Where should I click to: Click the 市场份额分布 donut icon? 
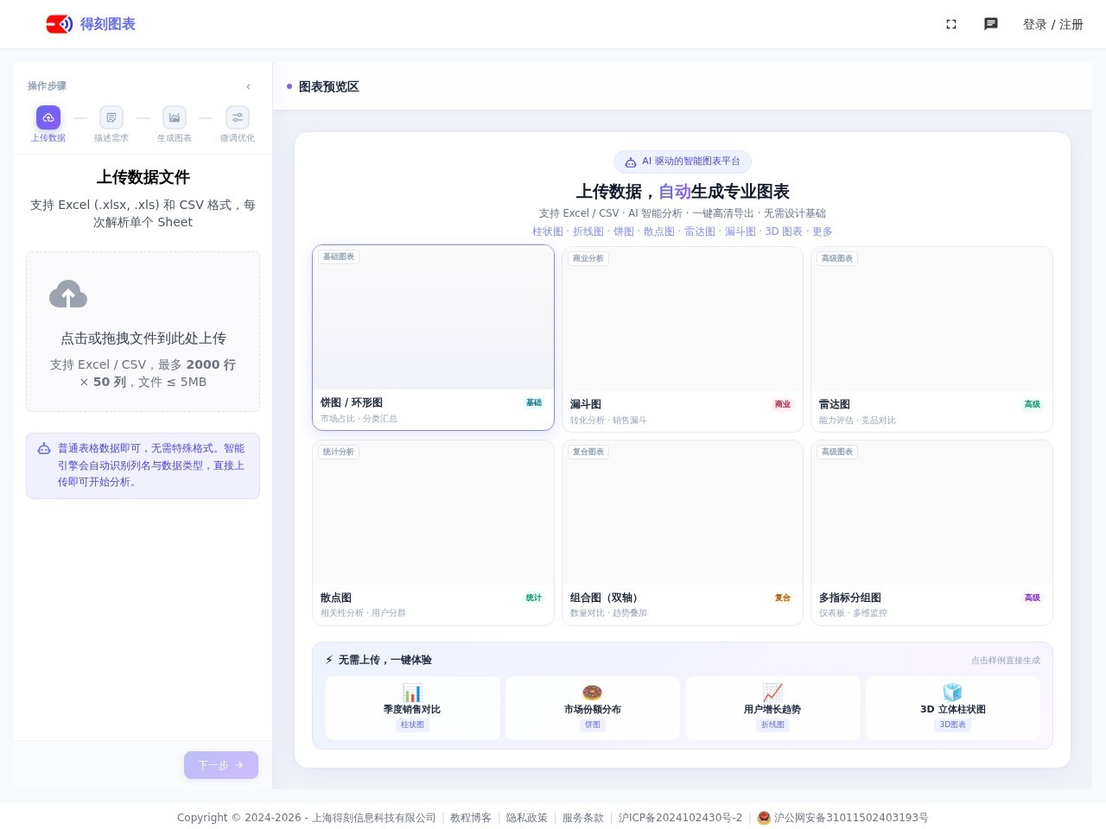pyautogui.click(x=593, y=693)
